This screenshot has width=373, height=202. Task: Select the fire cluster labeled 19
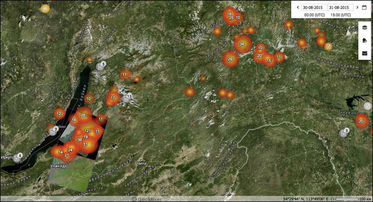point(86,137)
